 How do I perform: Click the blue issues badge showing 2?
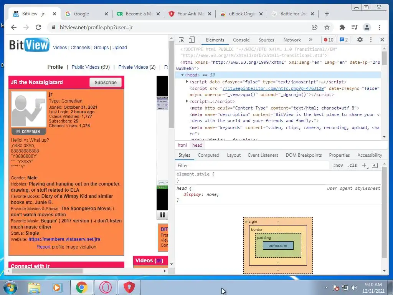point(344,40)
